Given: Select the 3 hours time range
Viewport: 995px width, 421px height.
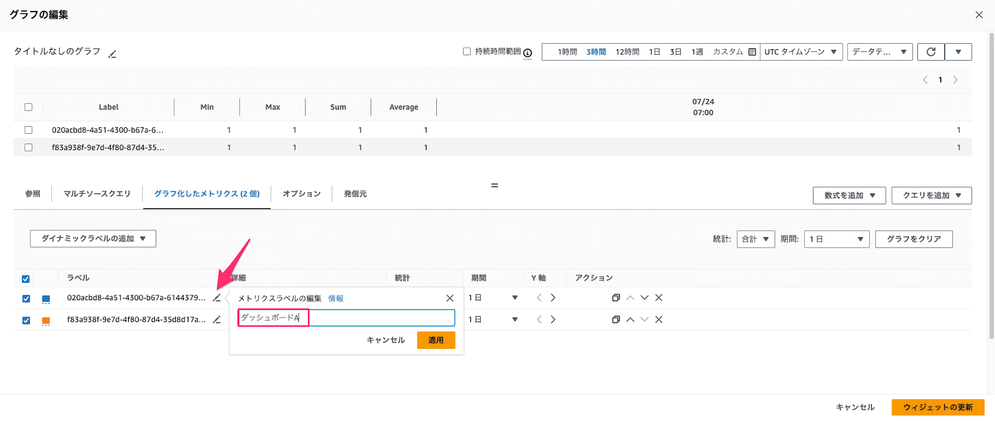Looking at the screenshot, I should (x=596, y=52).
